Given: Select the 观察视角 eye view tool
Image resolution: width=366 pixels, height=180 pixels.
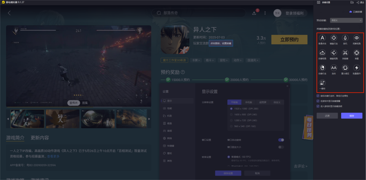Looking at the screenshot, I should tap(357, 38).
